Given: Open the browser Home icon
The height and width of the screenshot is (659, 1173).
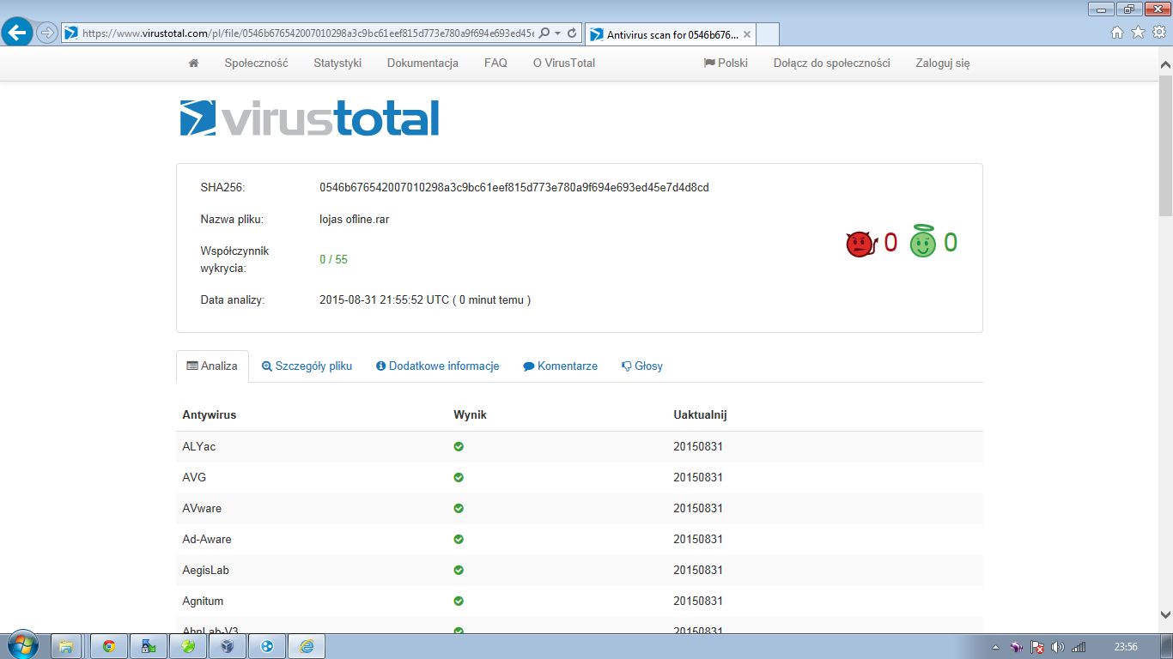Looking at the screenshot, I should pyautogui.click(x=1117, y=33).
